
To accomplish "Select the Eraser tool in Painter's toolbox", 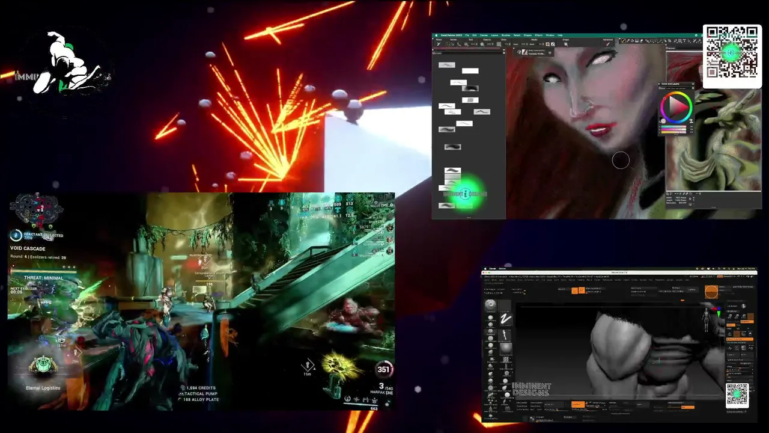I will point(642,41).
